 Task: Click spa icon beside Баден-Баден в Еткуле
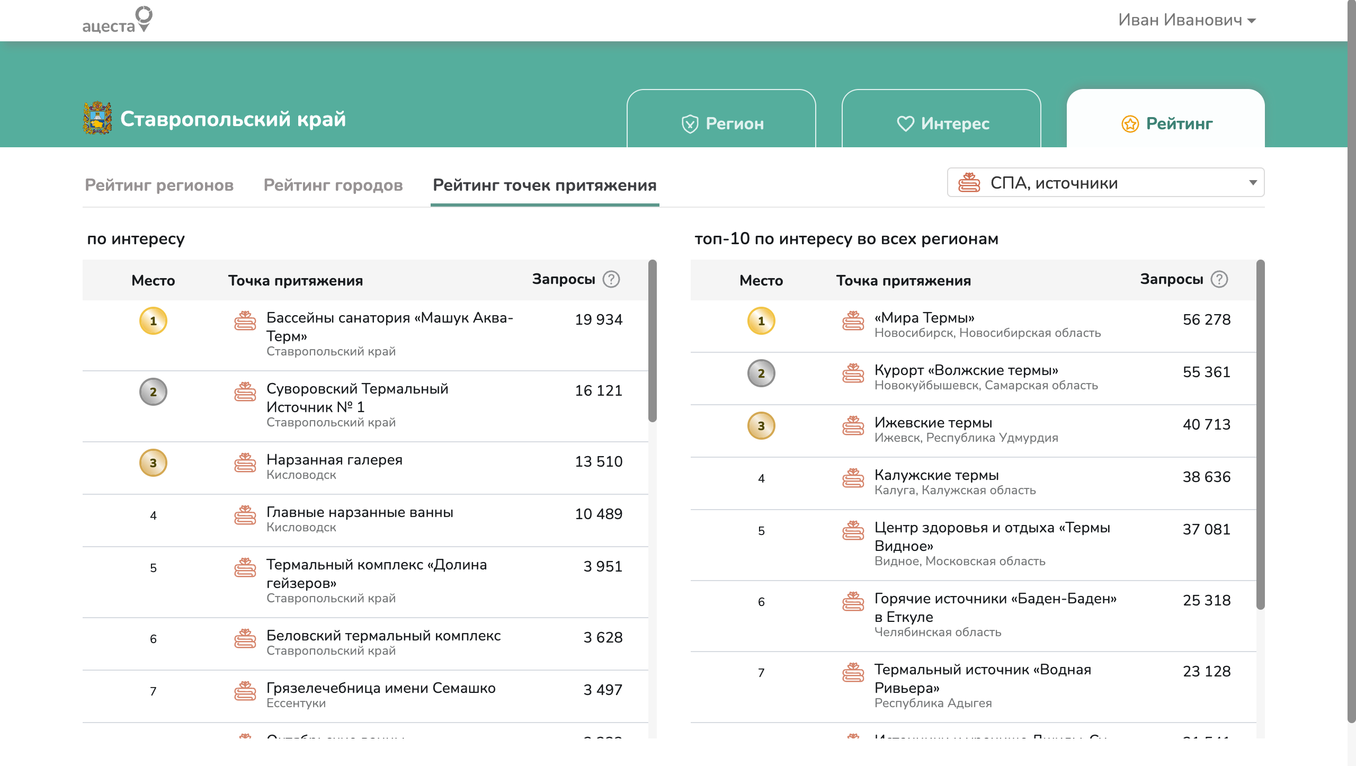(x=853, y=602)
